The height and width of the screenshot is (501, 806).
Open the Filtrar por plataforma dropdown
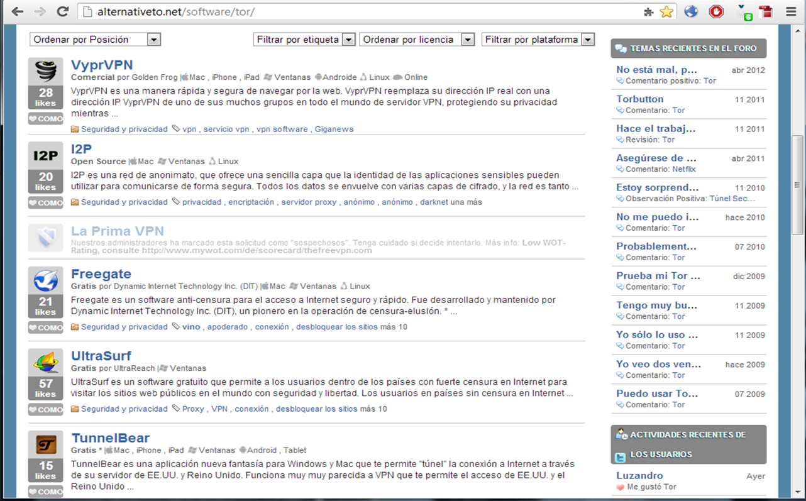pos(538,40)
